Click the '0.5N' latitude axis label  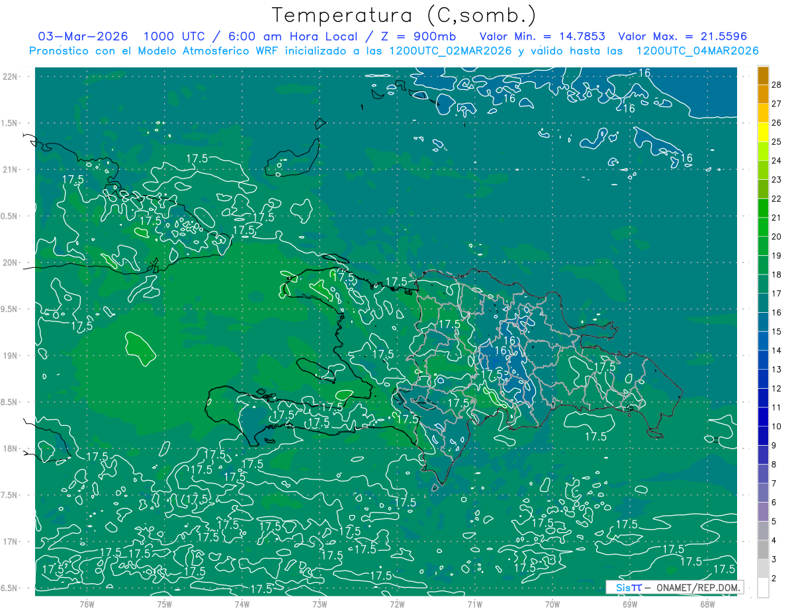10,216
